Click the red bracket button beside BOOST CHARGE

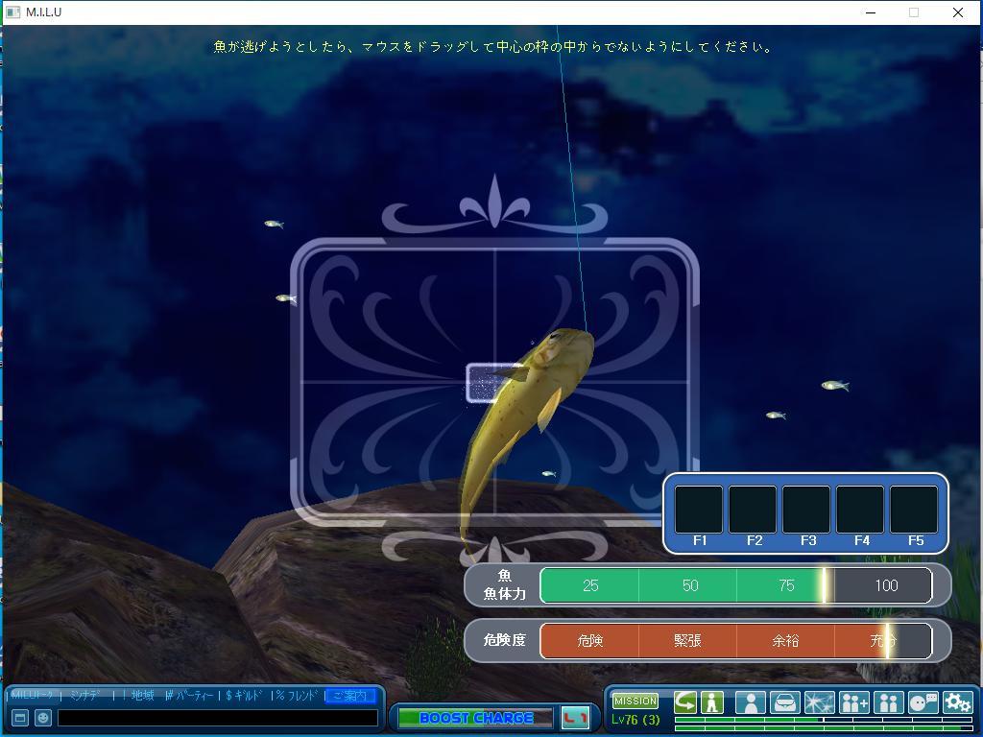(575, 718)
